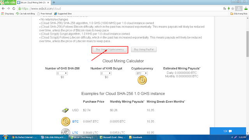Click the Bitcoin coin icon in BTC row
The image size is (249, 140).
pos(66,122)
